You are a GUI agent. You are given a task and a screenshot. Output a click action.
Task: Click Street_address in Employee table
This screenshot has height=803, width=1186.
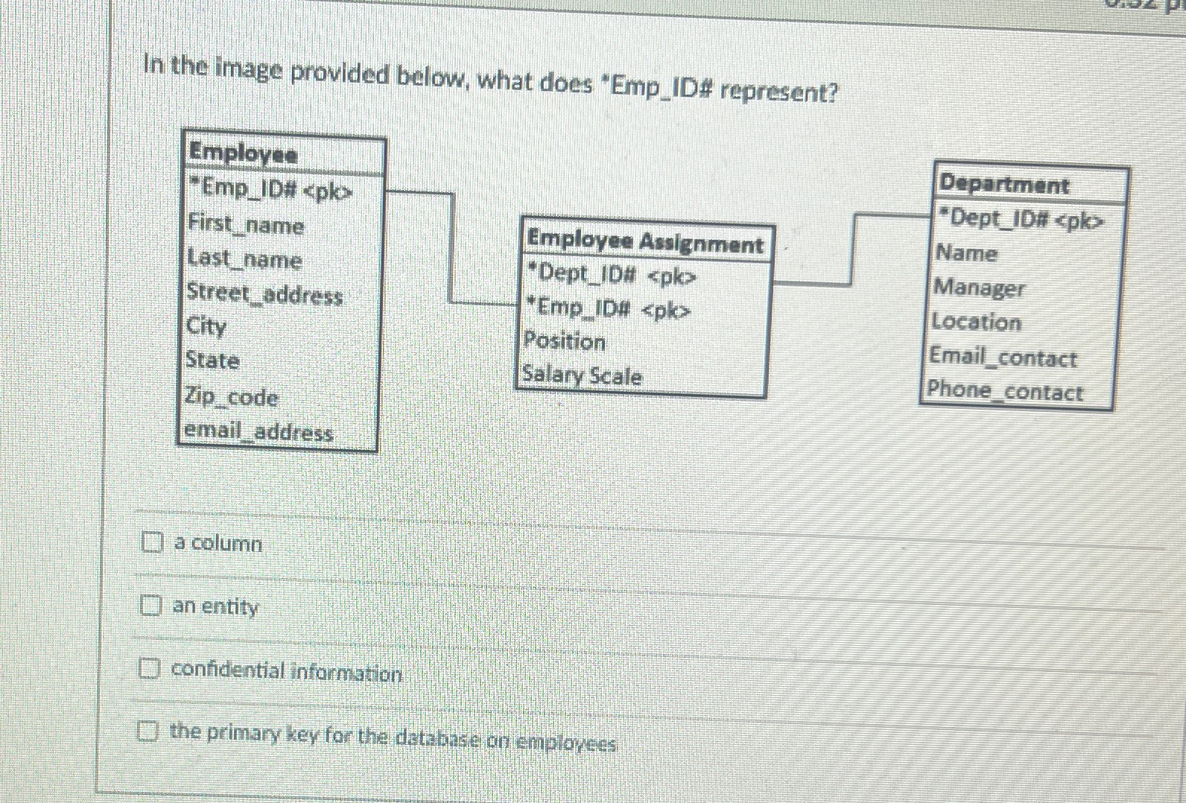[264, 293]
